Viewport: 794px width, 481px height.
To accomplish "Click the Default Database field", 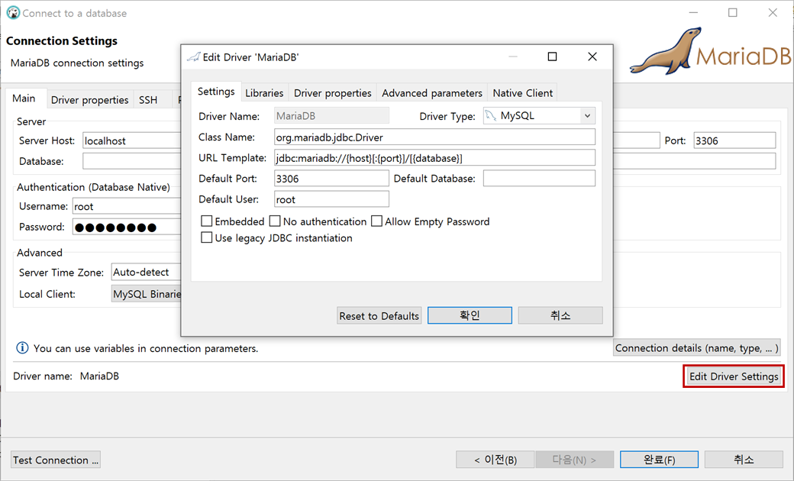I will coord(539,179).
